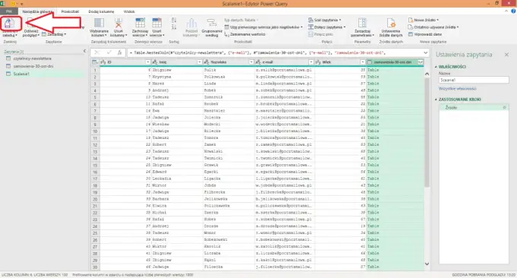Viewport: 517px width, 278px height.
Task: Expand the formula bar chevron
Action: (x=425, y=52)
